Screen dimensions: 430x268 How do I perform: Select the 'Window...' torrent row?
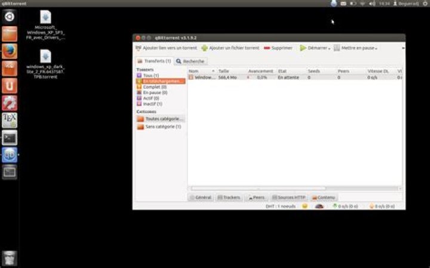point(295,77)
